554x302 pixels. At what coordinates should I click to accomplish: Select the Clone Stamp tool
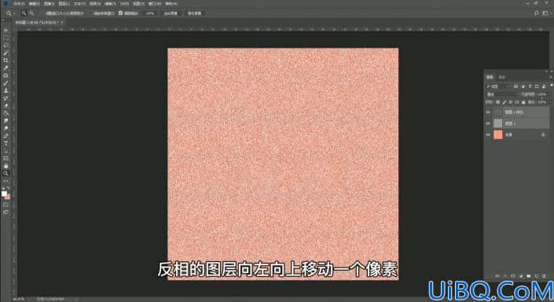coord(6,91)
